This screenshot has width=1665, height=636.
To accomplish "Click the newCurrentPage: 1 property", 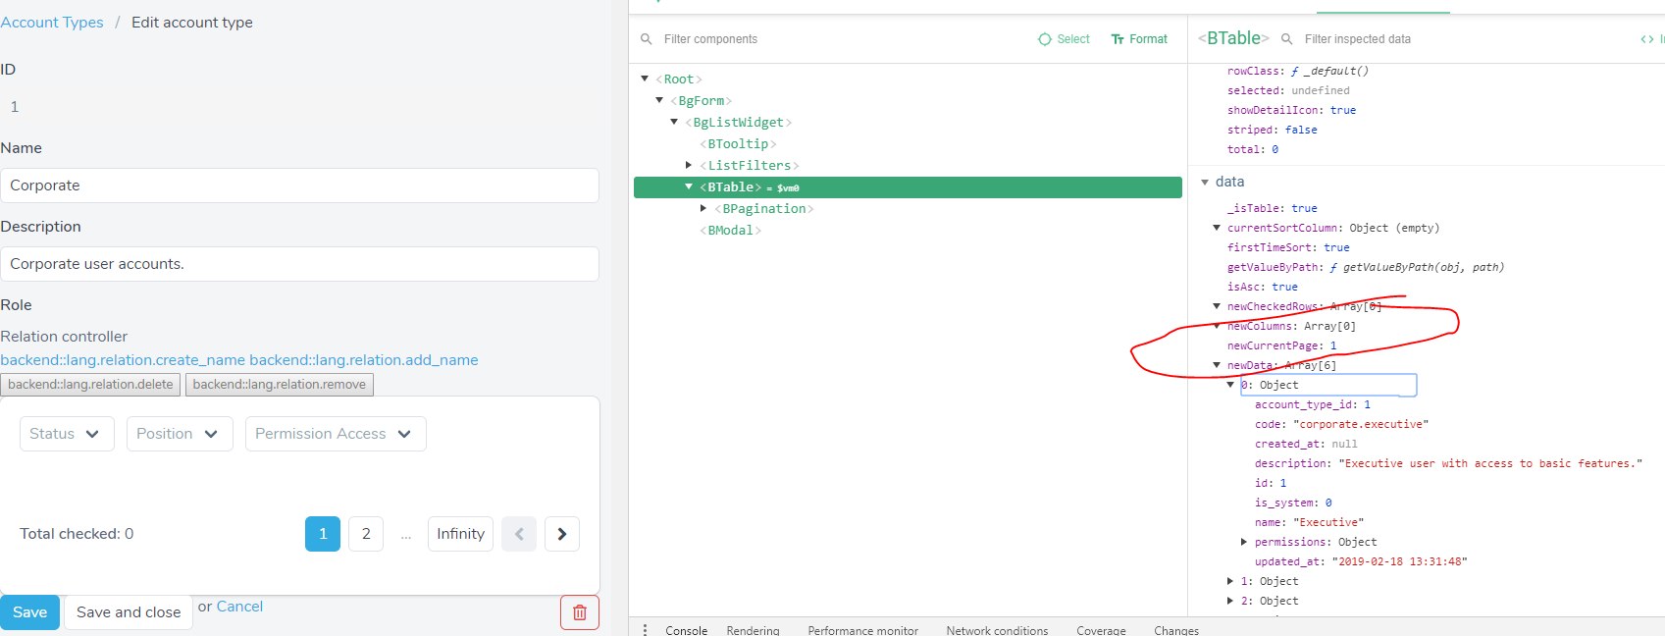I will (x=1281, y=345).
